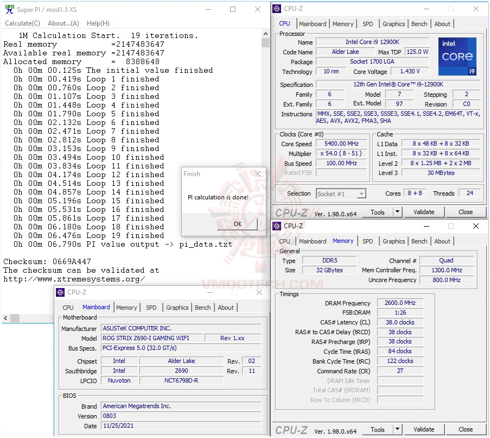The height and width of the screenshot is (438, 490).
Task: Click memory type field DDR5
Action: click(x=329, y=260)
